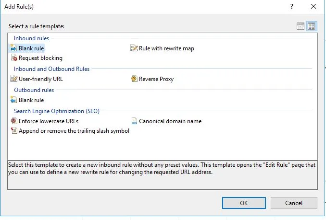Close the Add Rule(s) dialog
This screenshot has width=326, height=220.
(x=313, y=7)
